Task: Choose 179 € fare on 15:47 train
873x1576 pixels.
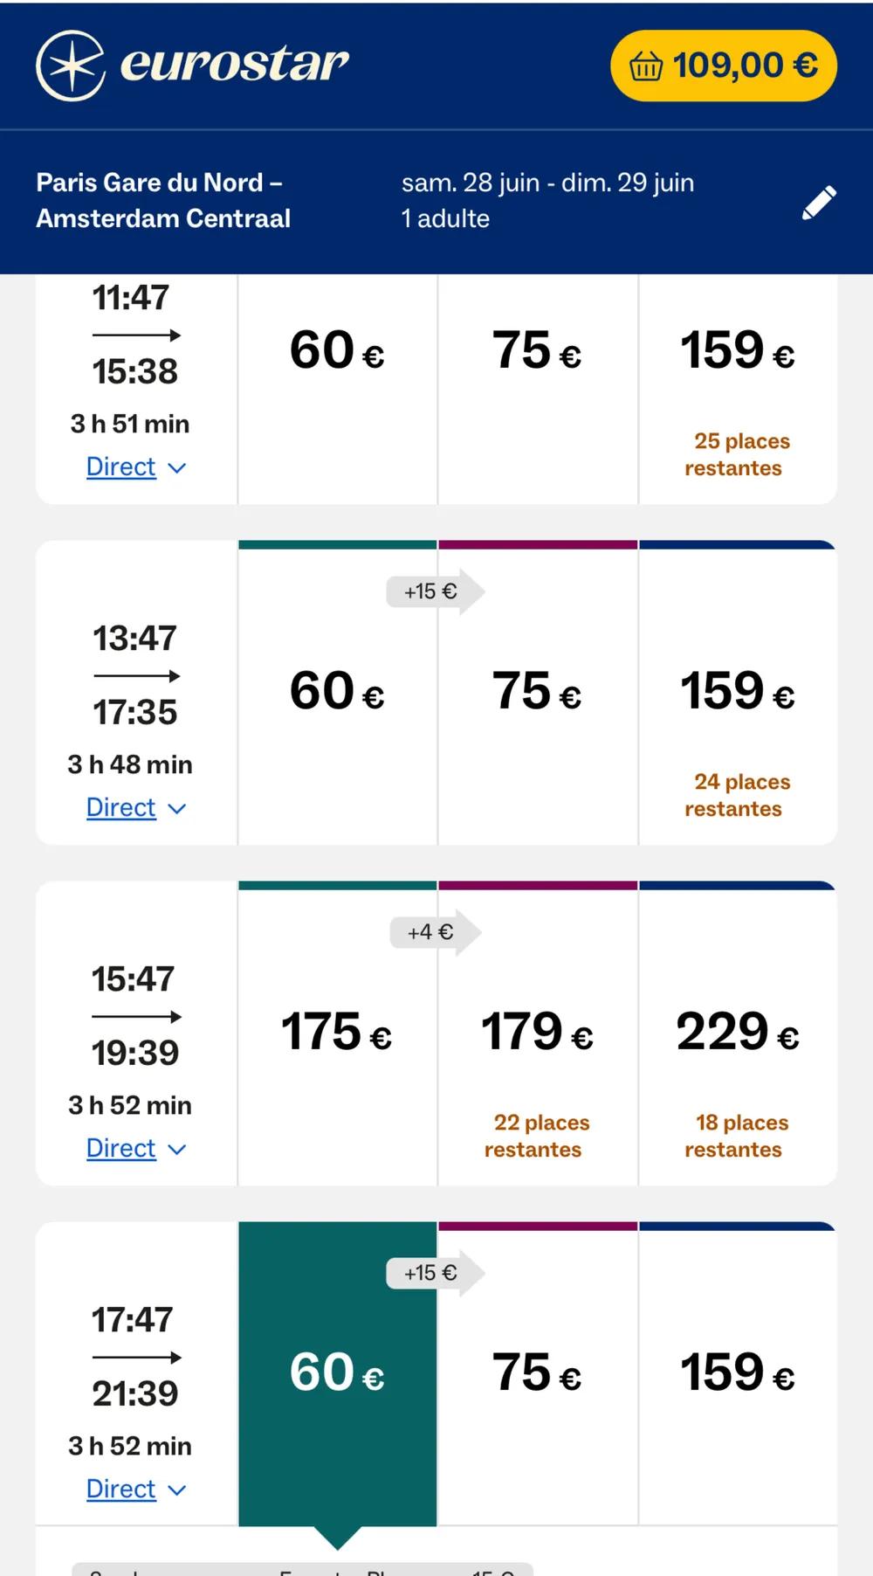Action: pos(537,1033)
